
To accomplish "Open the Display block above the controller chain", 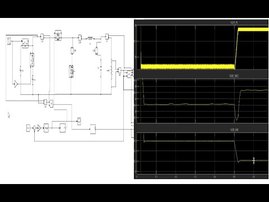I will point(79,121).
